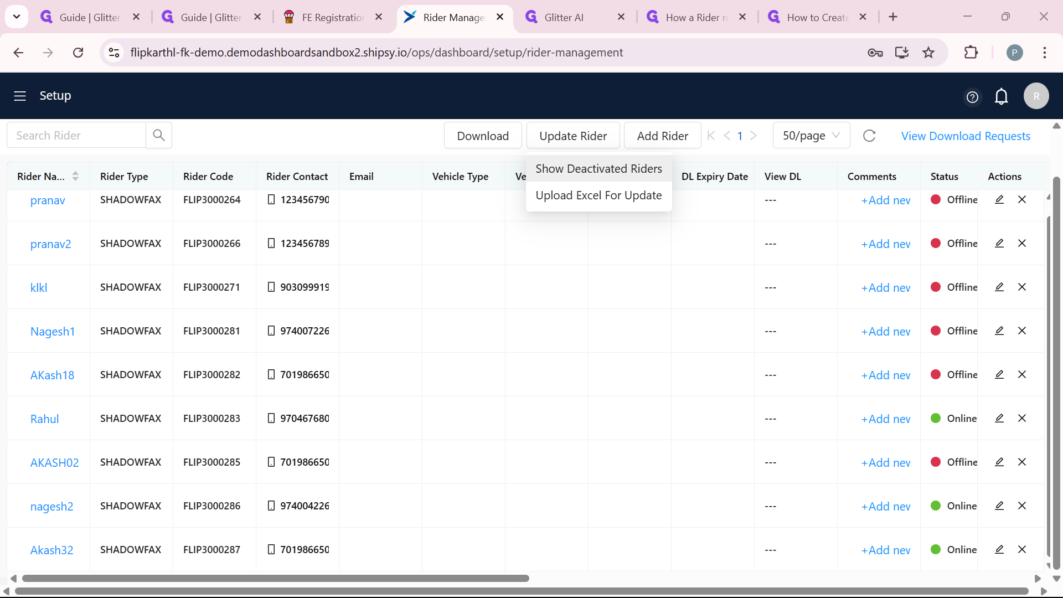
Task: Click the search magnifier icon
Action: tap(159, 135)
